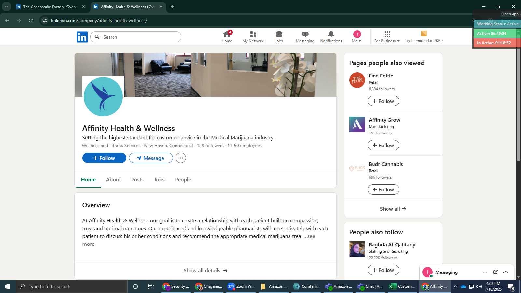This screenshot has height=293, width=521.
Task: Click the browser address bar URL
Action: coord(99,21)
